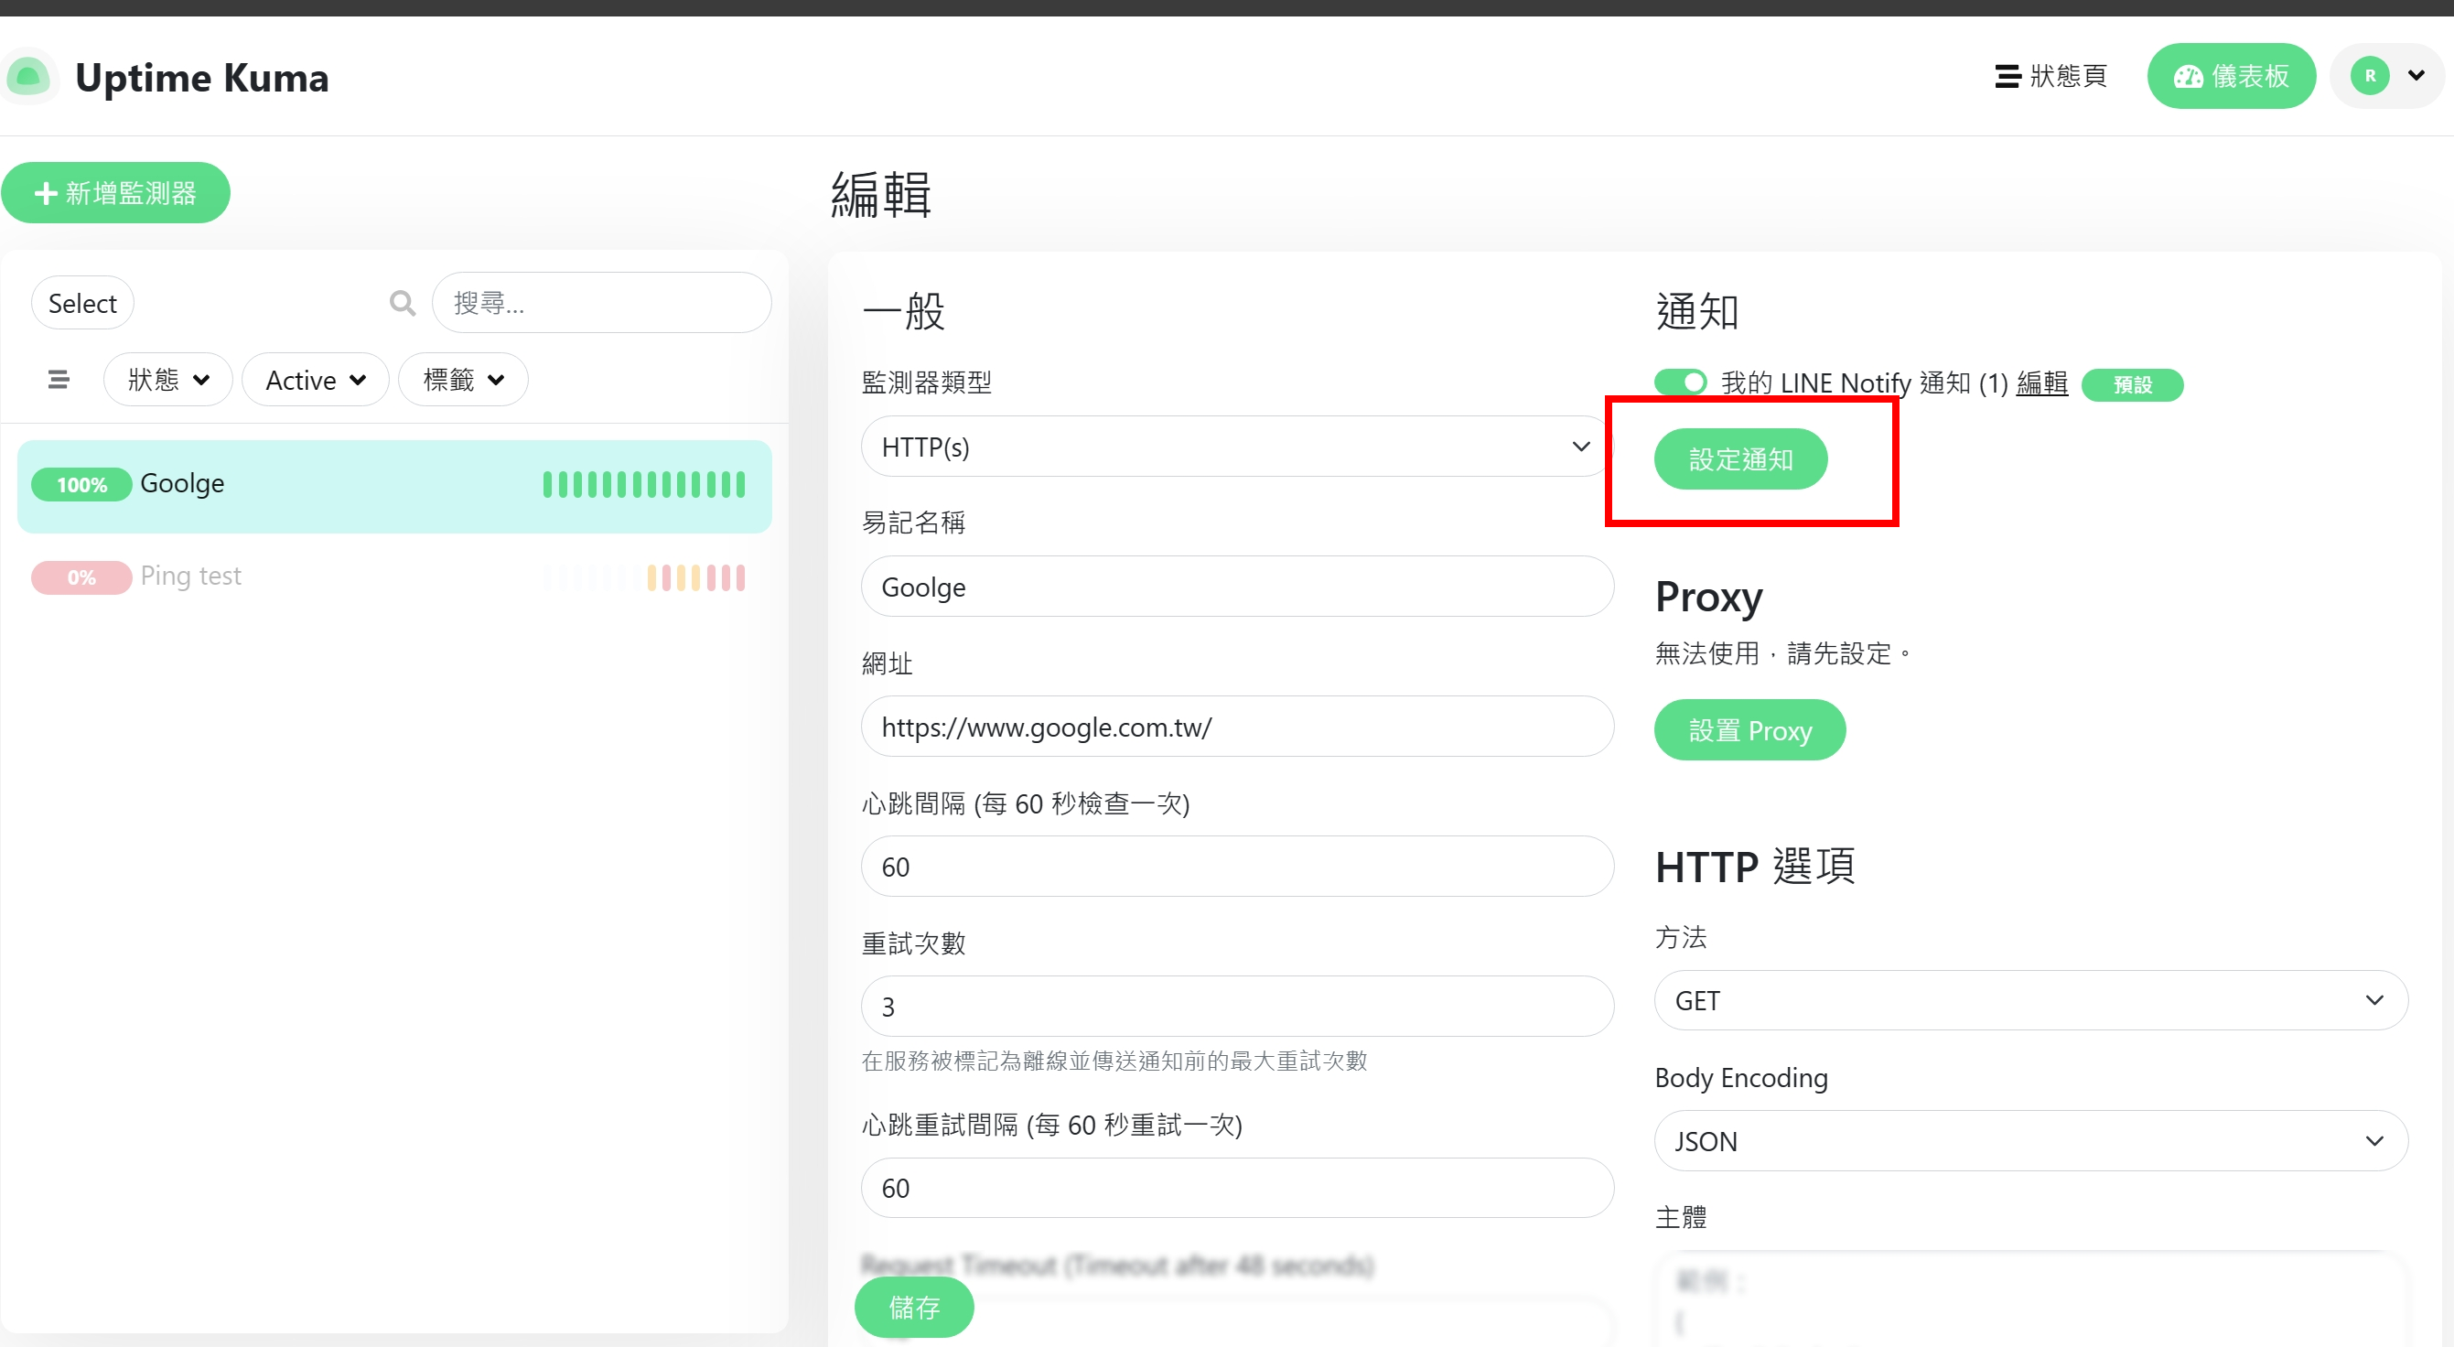Click the 網址 URL input field
Viewport: 2454px width, 1347px height.
(x=1235, y=727)
